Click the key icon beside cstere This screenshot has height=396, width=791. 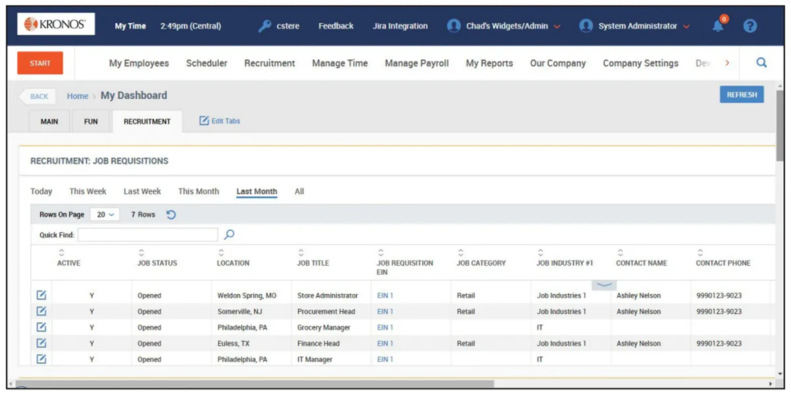[x=265, y=26]
